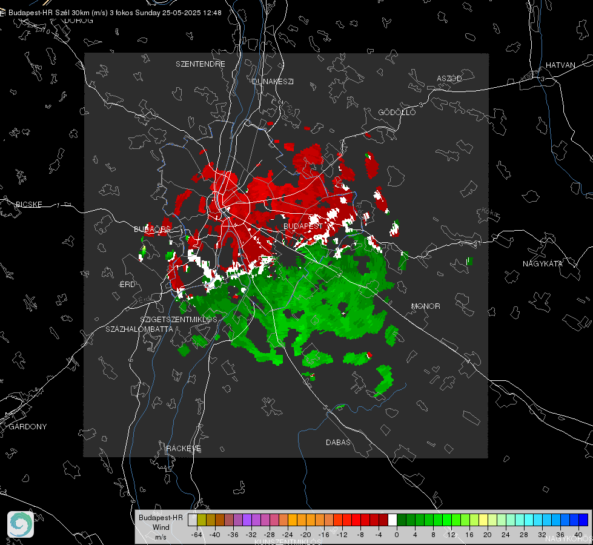Click the 28 value on the legend scale
Viewport: 593px width, 545px height.
524,535
